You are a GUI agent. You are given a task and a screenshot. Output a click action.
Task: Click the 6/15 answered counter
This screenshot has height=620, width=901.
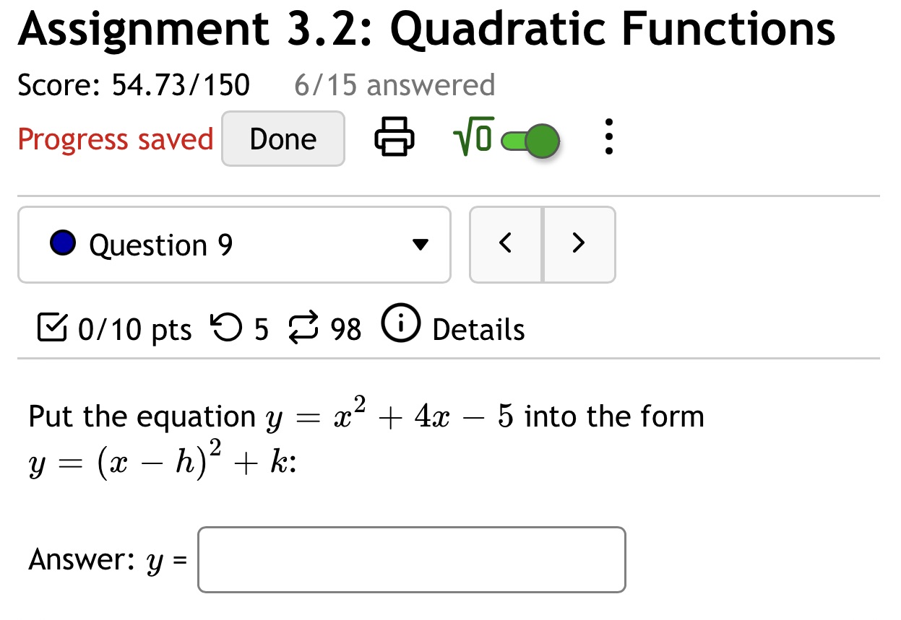click(395, 85)
